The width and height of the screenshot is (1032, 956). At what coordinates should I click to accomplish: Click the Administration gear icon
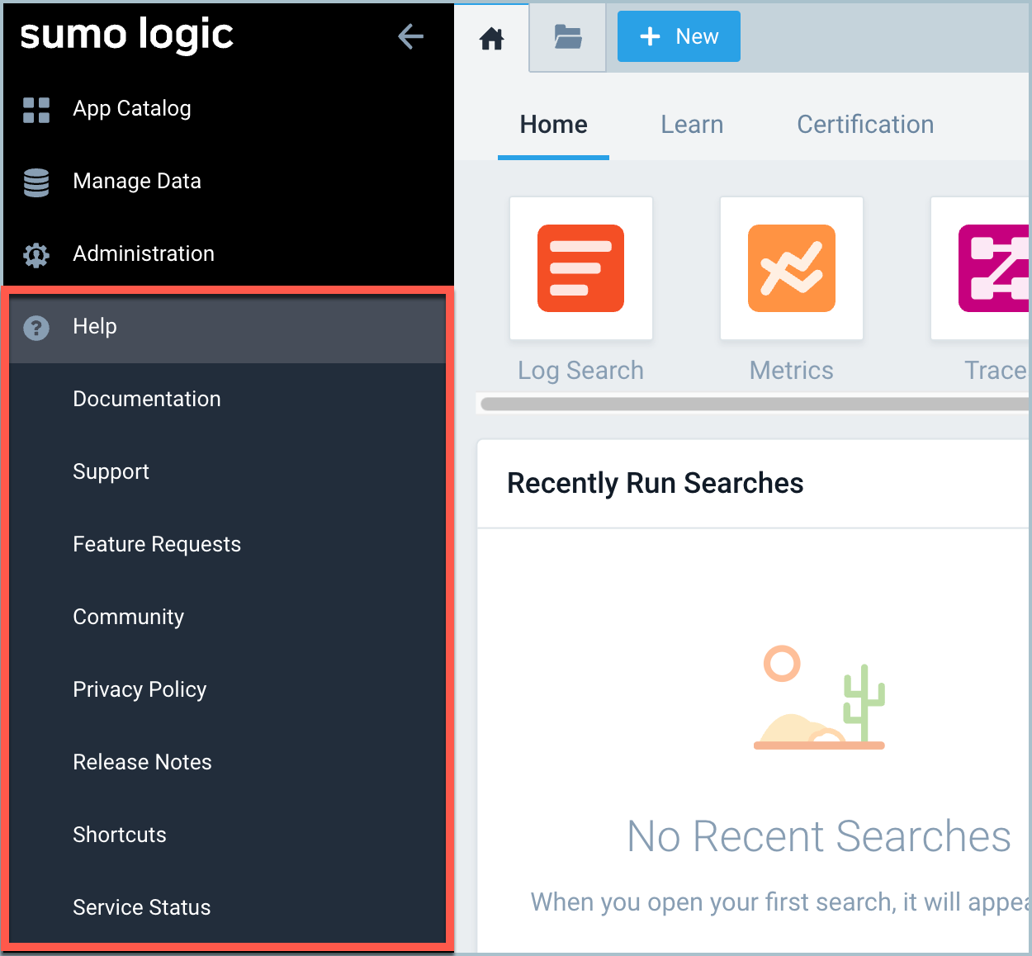point(36,255)
